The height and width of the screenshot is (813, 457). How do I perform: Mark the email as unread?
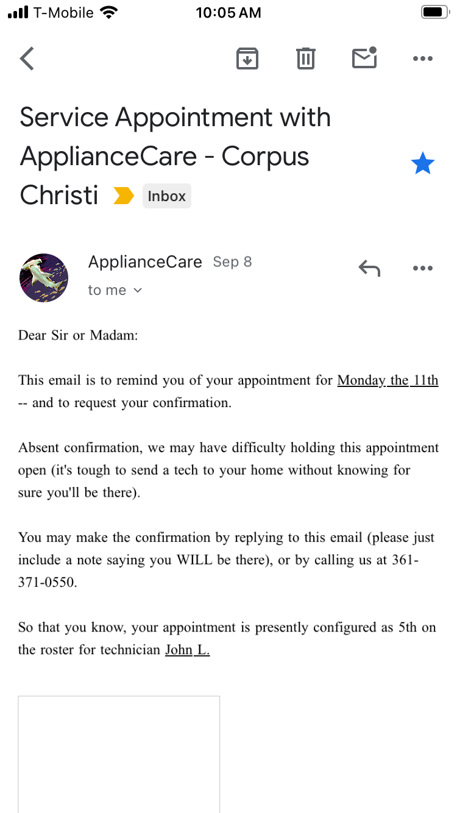click(364, 58)
